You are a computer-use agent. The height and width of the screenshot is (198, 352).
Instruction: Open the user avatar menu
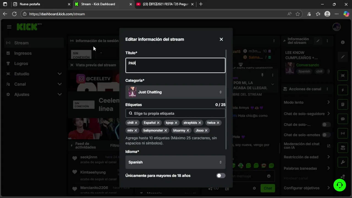point(337,27)
